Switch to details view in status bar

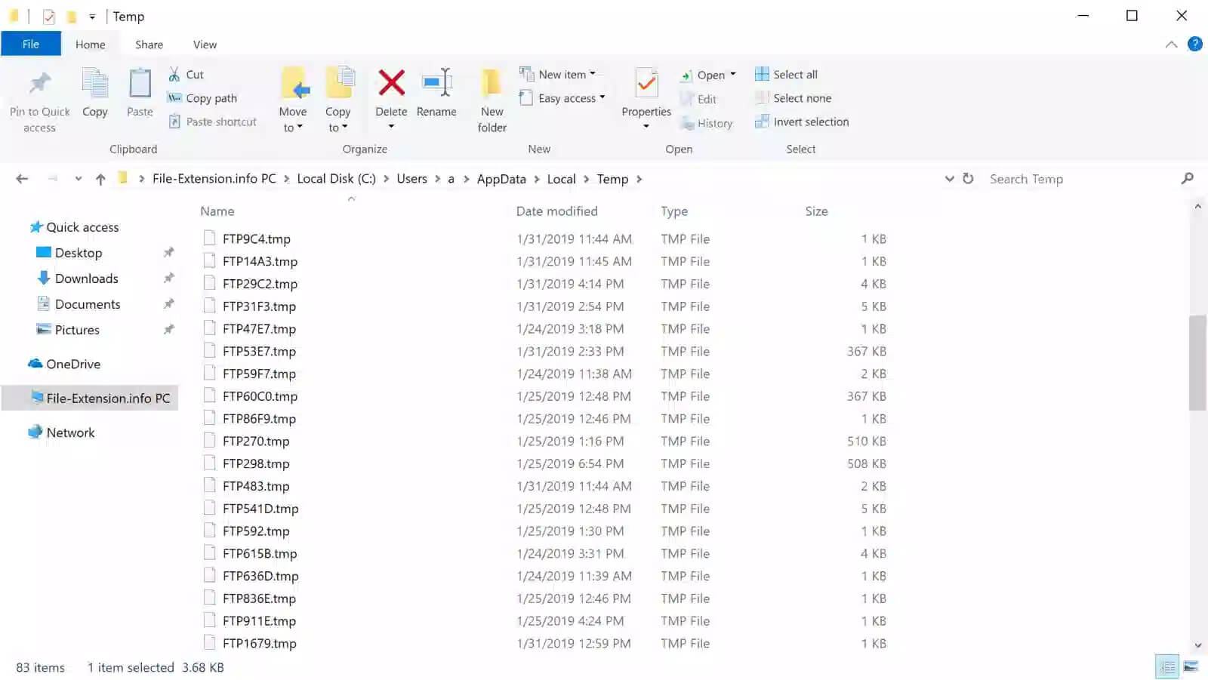coord(1168,667)
